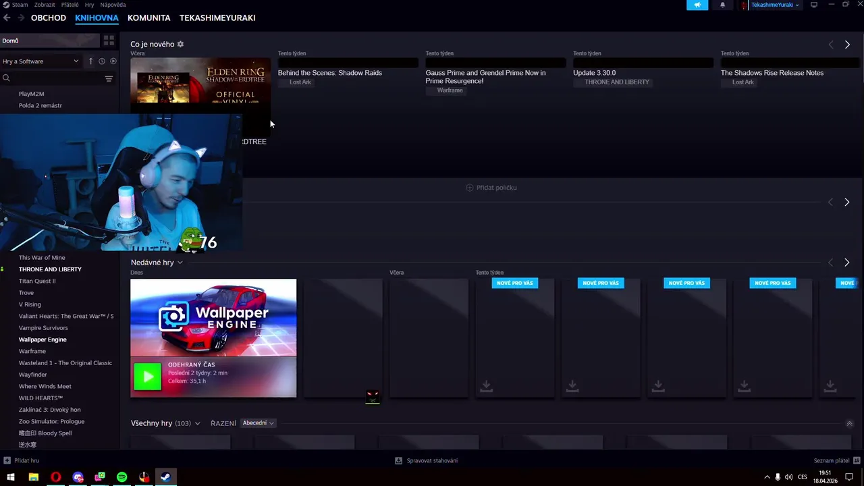The image size is (864, 486).
Task: Show hidden system tray icons
Action: (x=767, y=477)
